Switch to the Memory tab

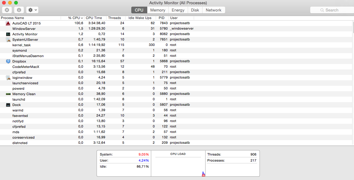pyautogui.click(x=158, y=10)
